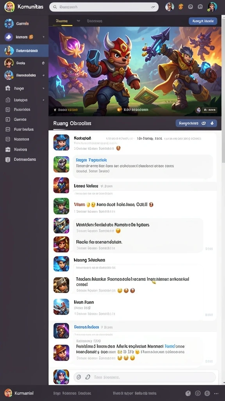The height and width of the screenshot is (401, 225).
Task: Click the last sidebar package icon at the bottom of the list
Action: pyautogui.click(x=8, y=160)
